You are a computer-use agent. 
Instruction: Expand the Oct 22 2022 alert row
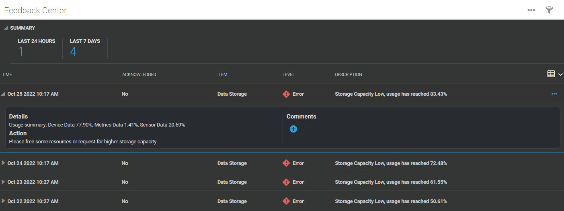coord(4,201)
